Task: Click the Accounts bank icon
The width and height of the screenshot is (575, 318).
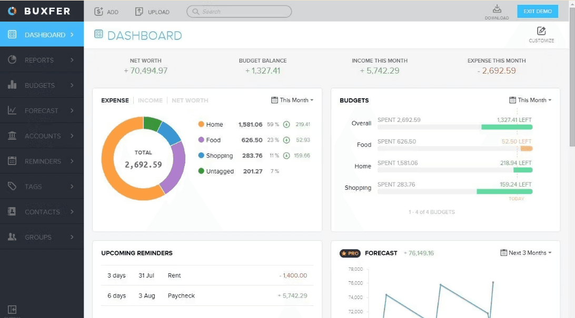Action: 12,136
